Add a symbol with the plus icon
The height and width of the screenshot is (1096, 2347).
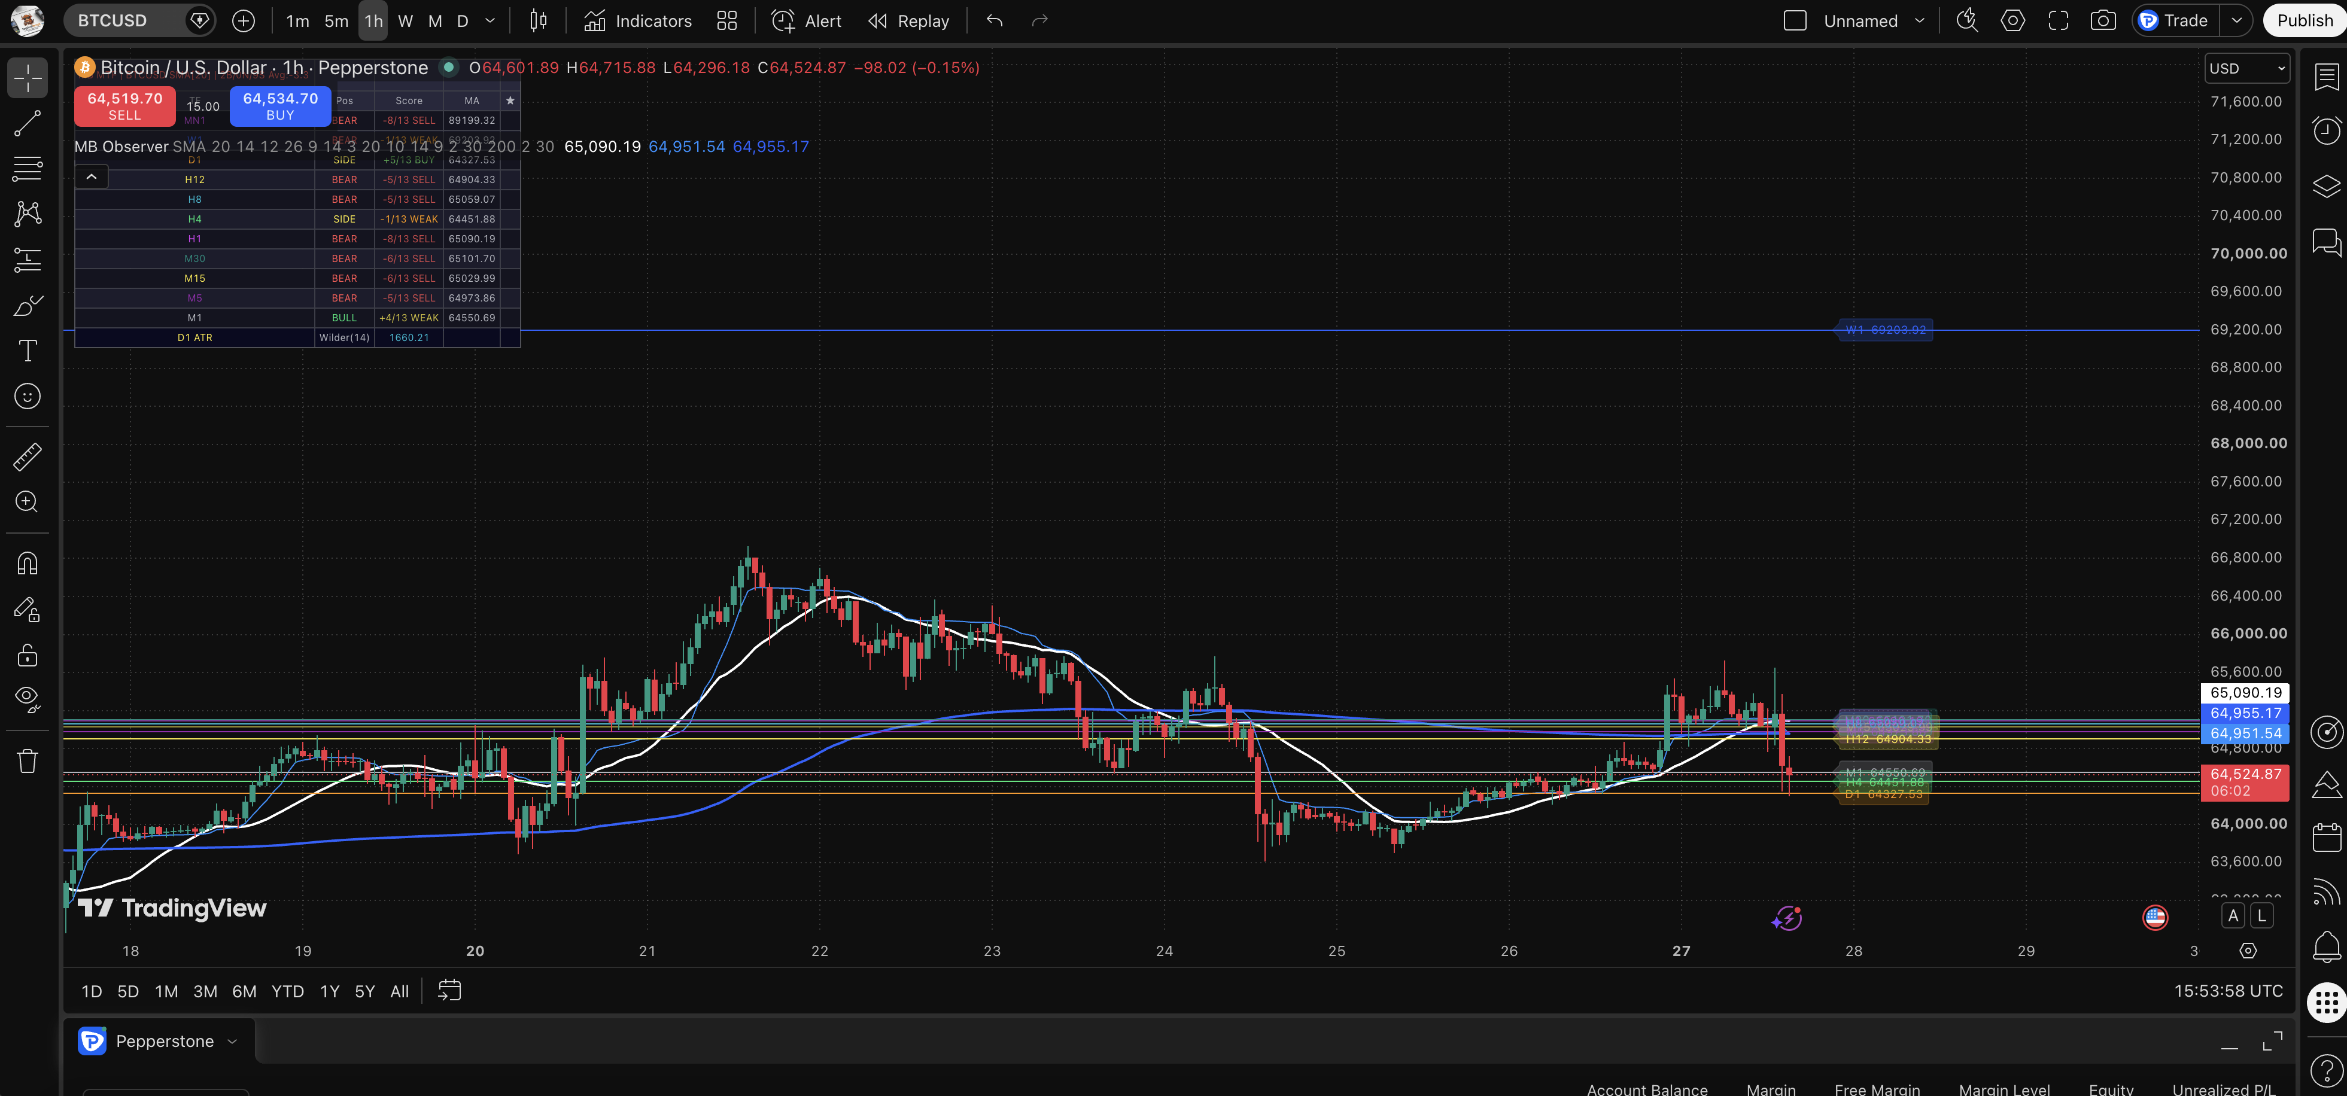coord(244,21)
